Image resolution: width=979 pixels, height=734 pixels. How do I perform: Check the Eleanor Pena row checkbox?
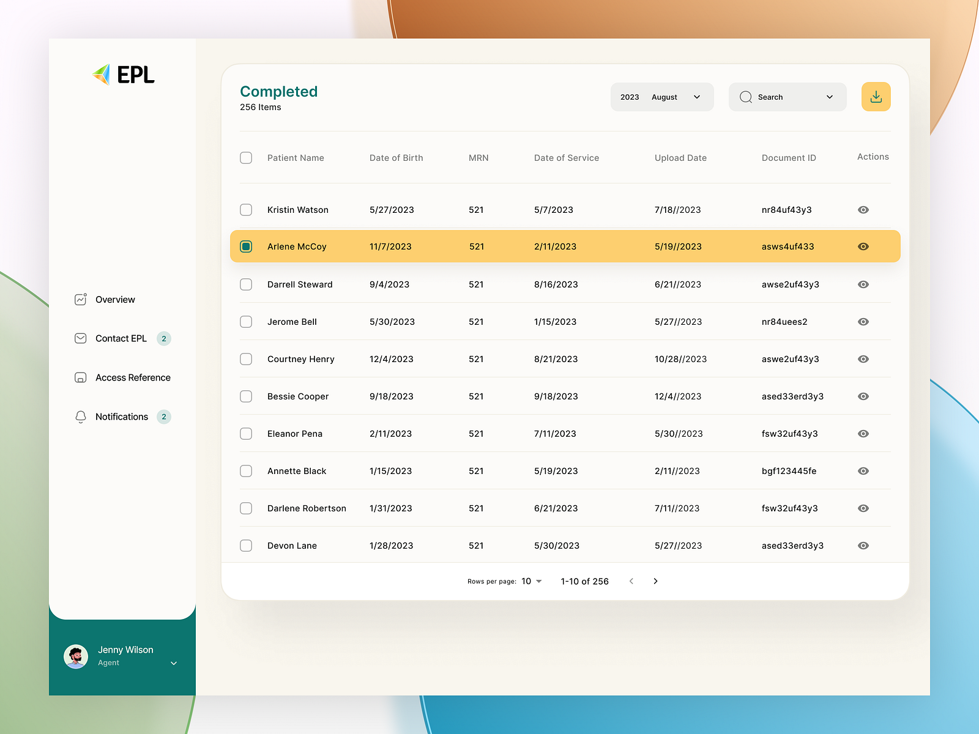(246, 434)
